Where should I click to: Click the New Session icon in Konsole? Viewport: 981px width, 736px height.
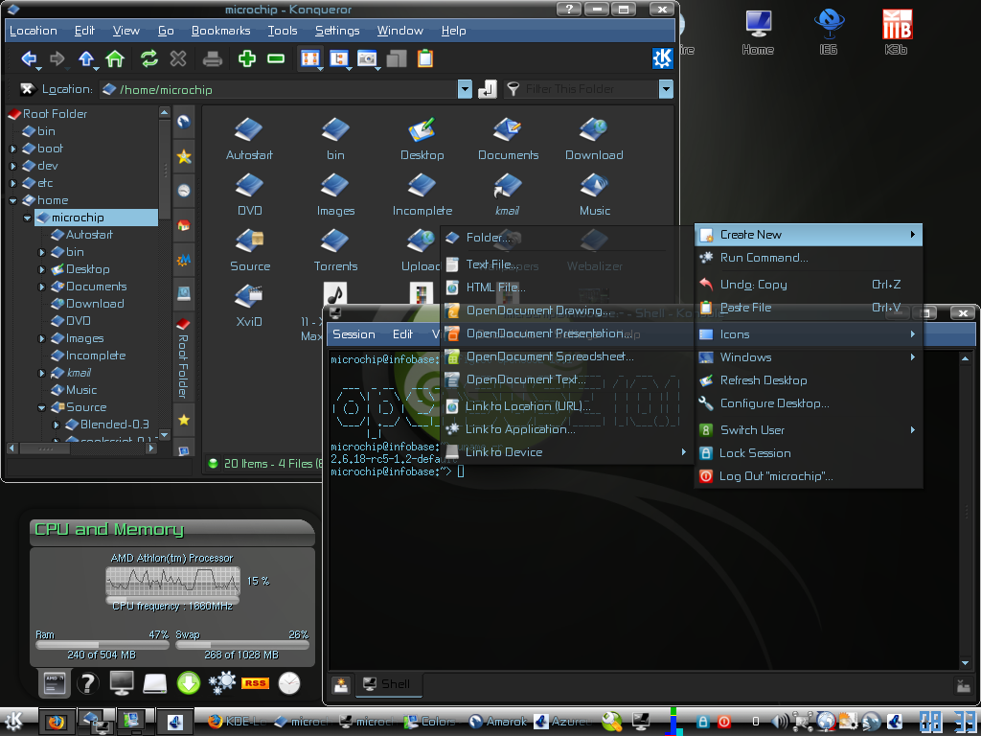(340, 684)
